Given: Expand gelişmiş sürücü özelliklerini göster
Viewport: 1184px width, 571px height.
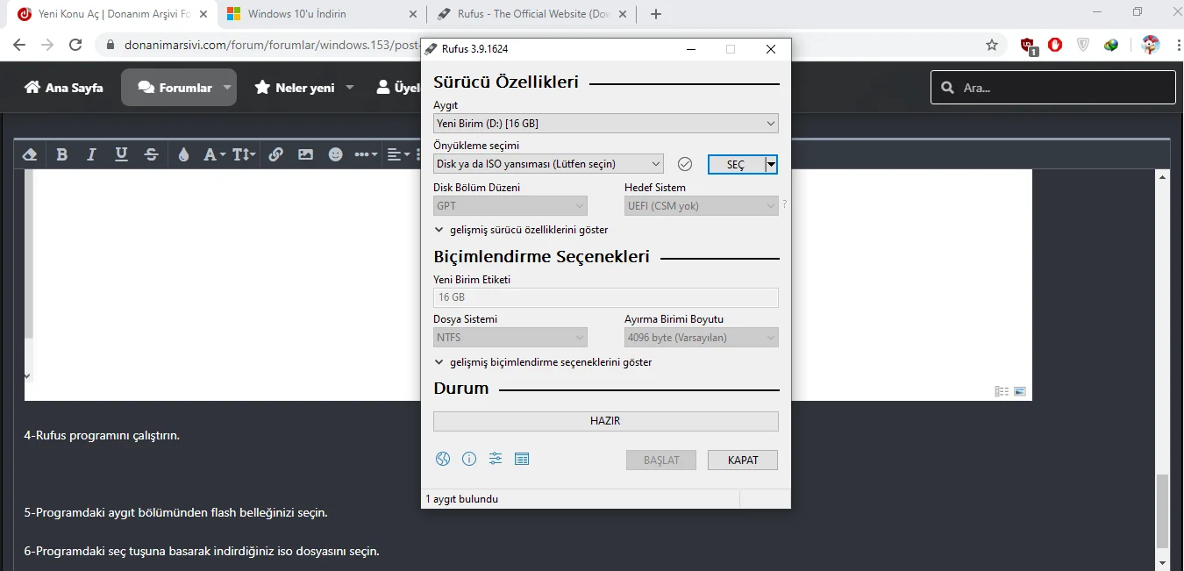Looking at the screenshot, I should [521, 230].
